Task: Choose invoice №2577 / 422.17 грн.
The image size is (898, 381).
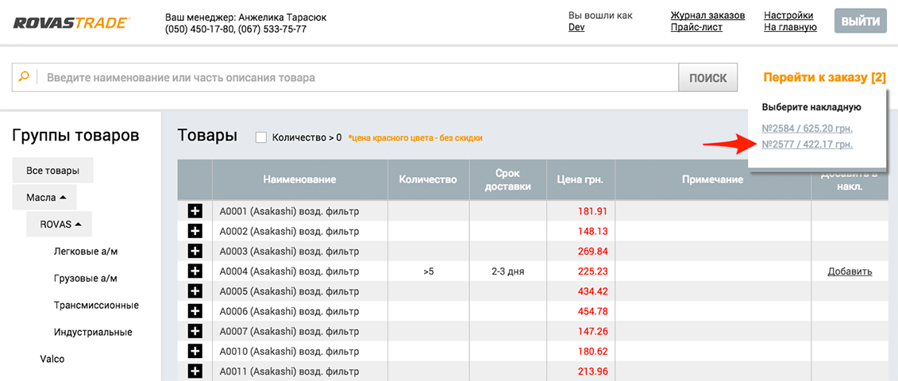Action: click(807, 144)
